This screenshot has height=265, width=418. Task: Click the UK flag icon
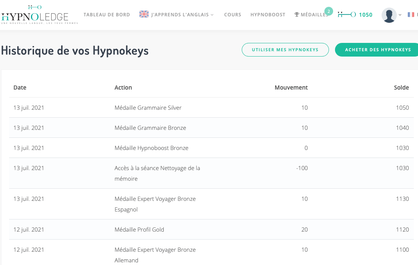click(x=144, y=14)
